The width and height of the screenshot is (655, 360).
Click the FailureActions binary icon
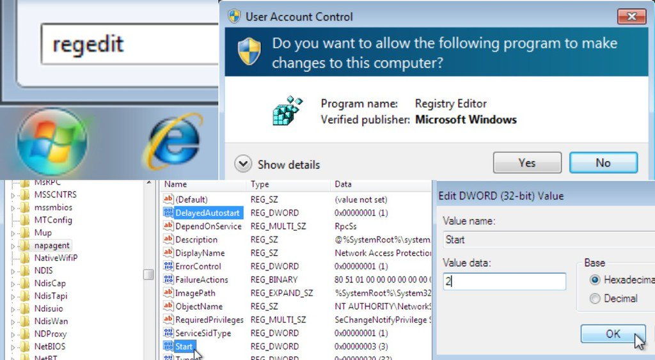tap(168, 279)
